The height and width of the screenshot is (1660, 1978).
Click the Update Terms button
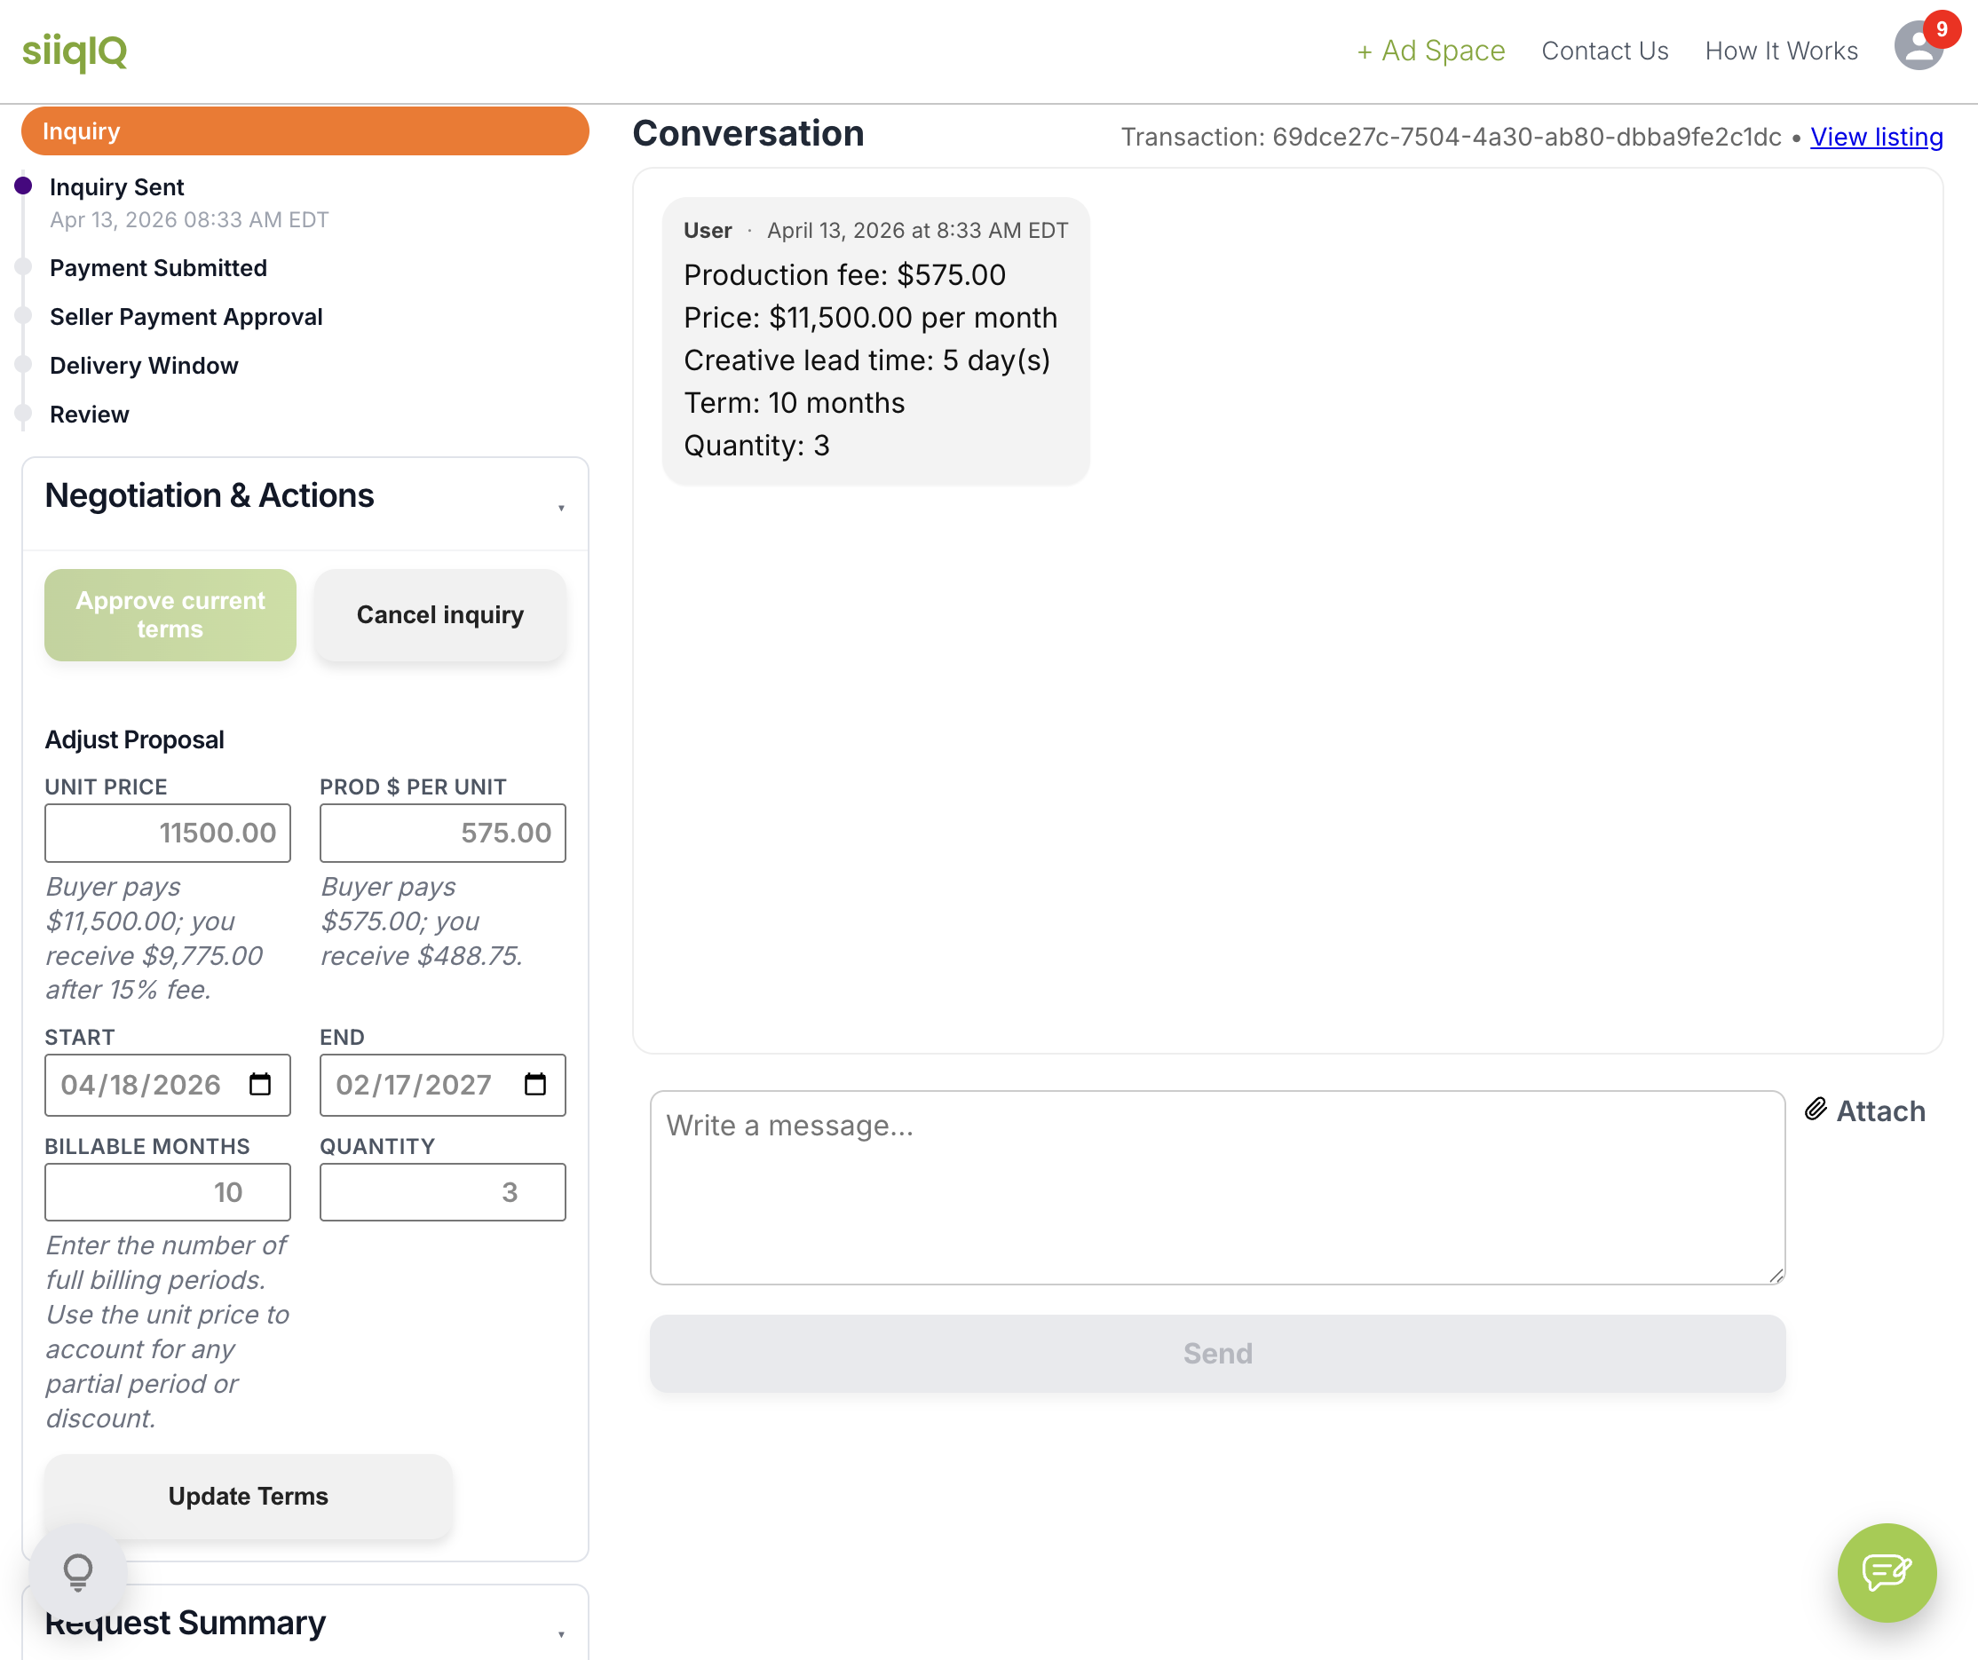pyautogui.click(x=249, y=1495)
